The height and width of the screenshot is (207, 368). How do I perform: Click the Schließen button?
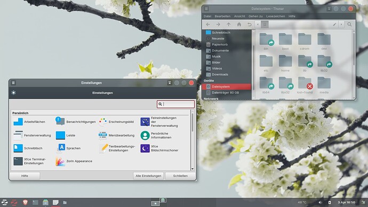pos(180,176)
